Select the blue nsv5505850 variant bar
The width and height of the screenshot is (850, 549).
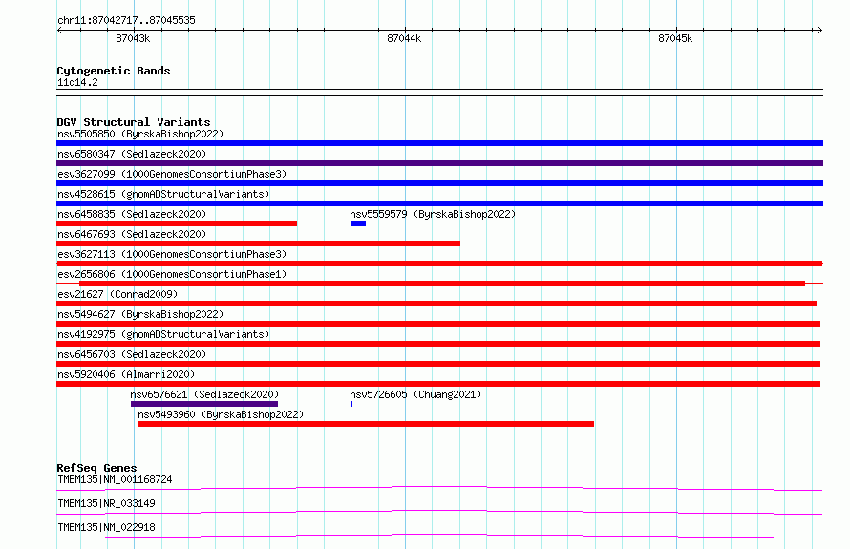click(439, 143)
